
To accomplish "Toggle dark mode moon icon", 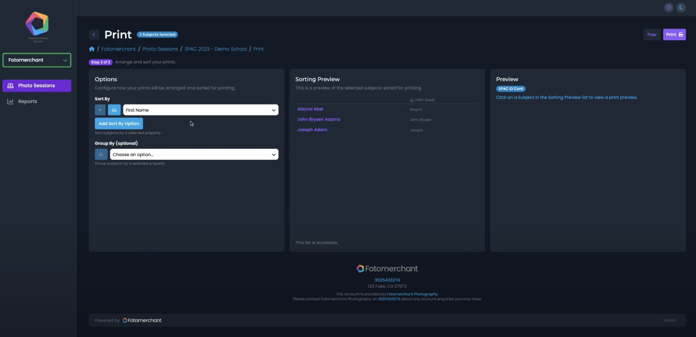I will coord(681,7).
